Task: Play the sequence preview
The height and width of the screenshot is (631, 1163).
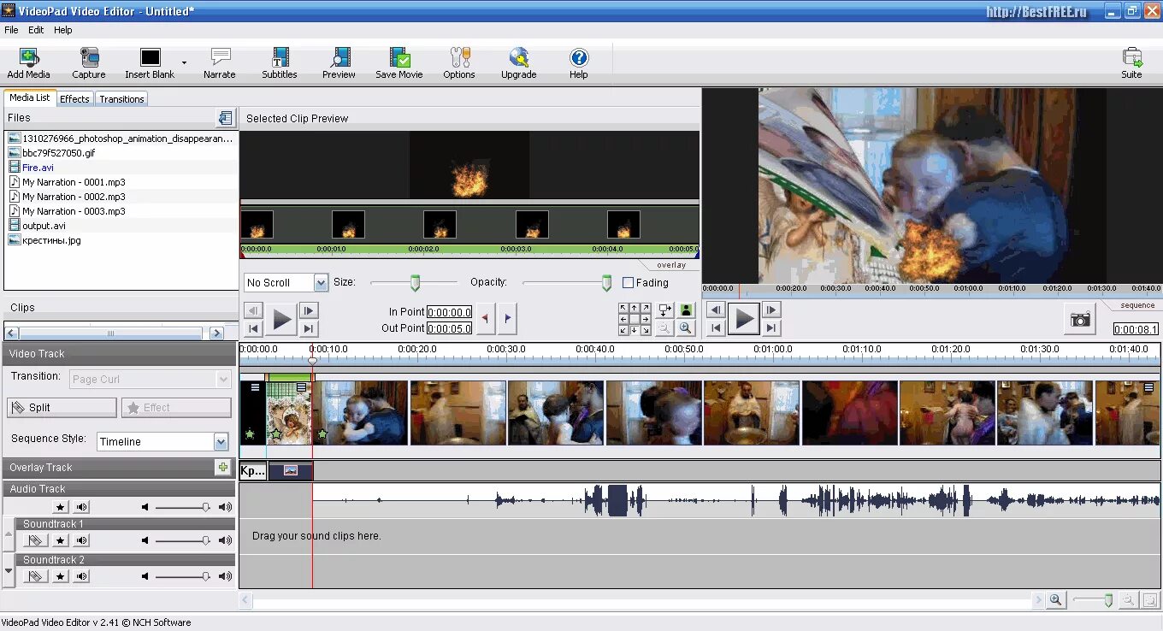Action: tap(744, 320)
